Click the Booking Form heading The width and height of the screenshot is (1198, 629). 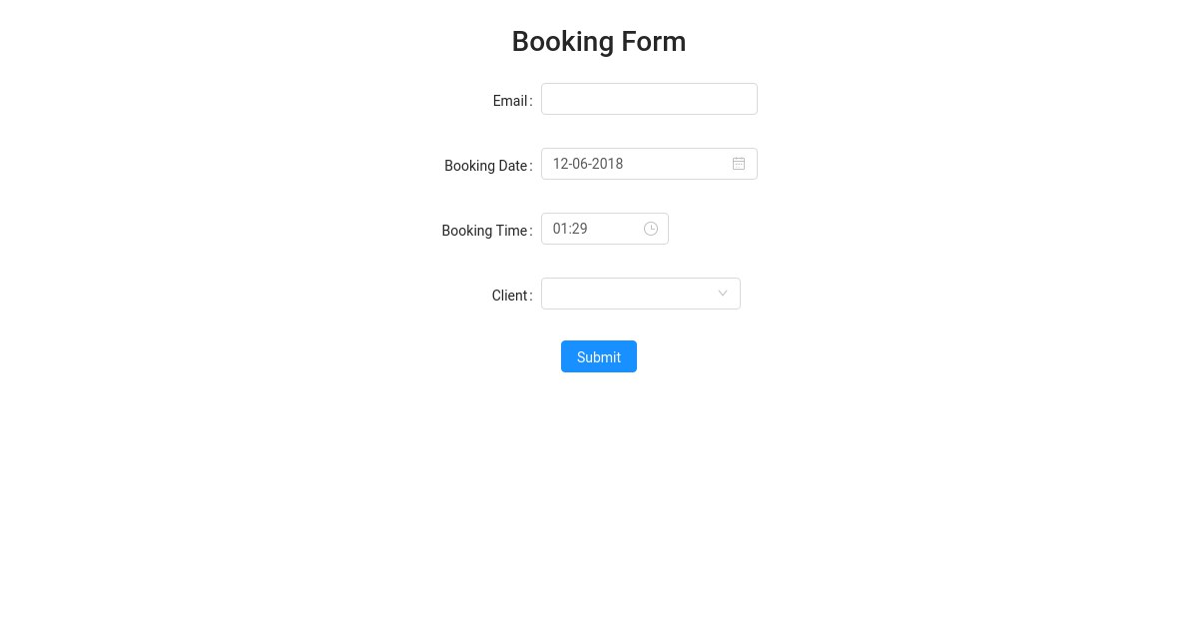(x=599, y=41)
